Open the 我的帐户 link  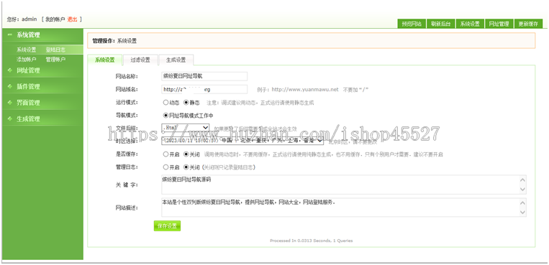point(55,19)
